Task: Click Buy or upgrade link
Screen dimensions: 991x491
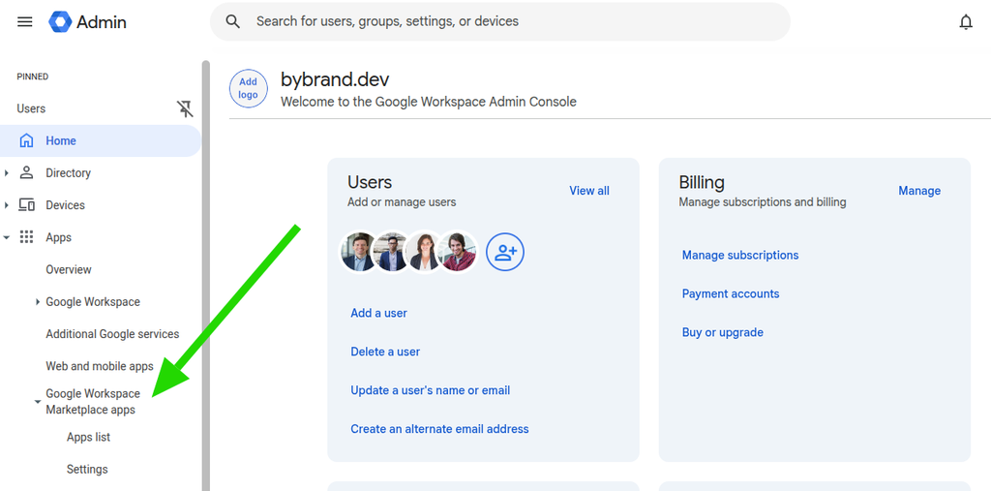Action: 722,332
